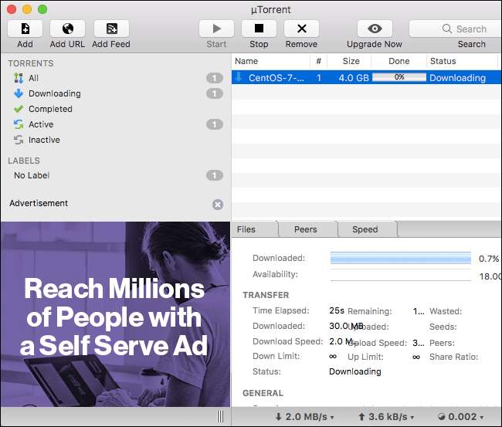Open the Add URL globe icon
This screenshot has height=427, width=502.
(67, 29)
